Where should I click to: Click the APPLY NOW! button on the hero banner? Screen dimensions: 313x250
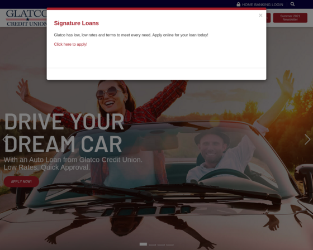21,181
